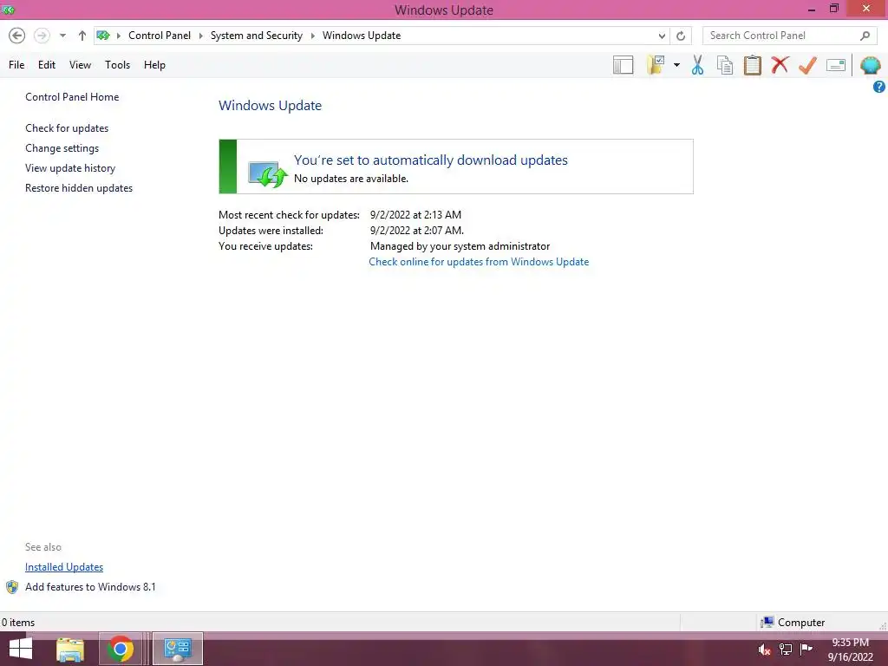The width and height of the screenshot is (888, 666).
Task: Click the Cut scissors icon
Action: pyautogui.click(x=698, y=65)
